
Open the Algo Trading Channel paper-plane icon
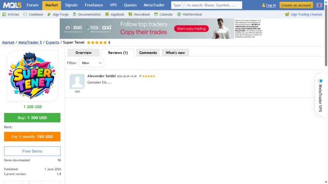click(x=287, y=14)
